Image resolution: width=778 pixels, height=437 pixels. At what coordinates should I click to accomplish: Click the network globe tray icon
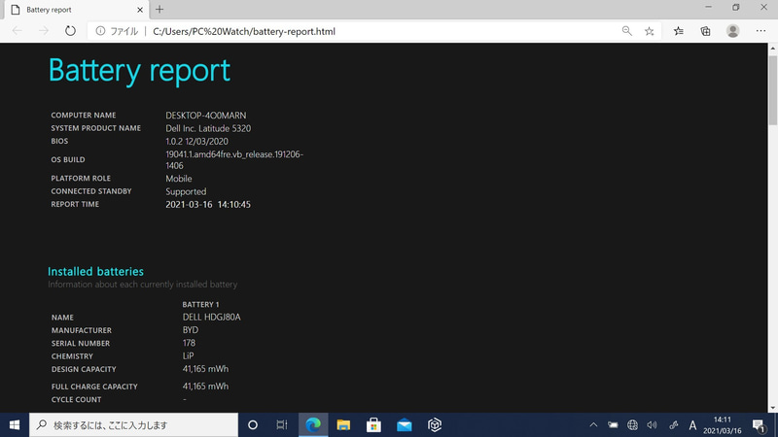[633, 425]
